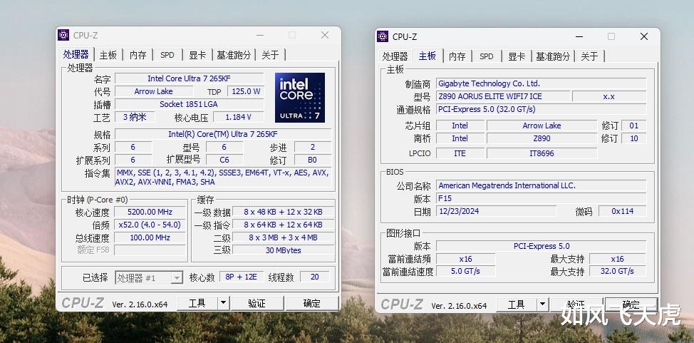This screenshot has height=343, width=694.
Task: Click the manufacturer field Gigabyte Technology Co. Ltd.
Action: click(x=542, y=83)
